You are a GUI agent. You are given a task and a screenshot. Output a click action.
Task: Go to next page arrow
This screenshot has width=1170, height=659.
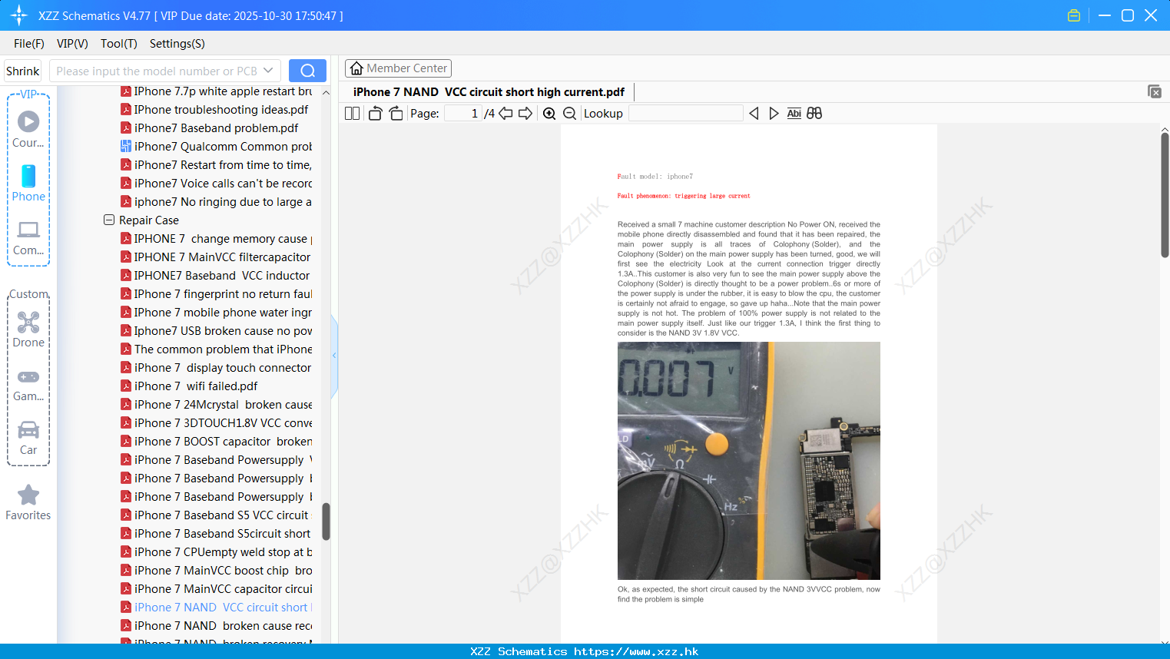click(x=525, y=114)
